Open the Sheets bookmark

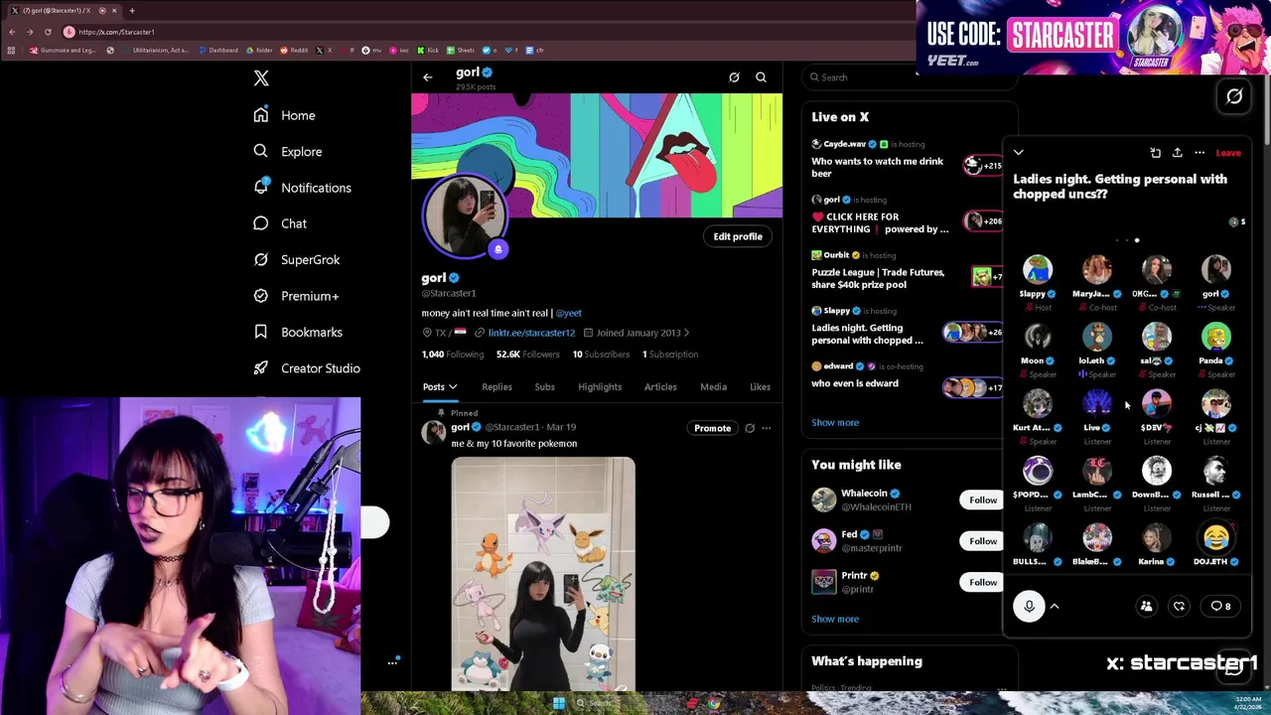click(462, 50)
